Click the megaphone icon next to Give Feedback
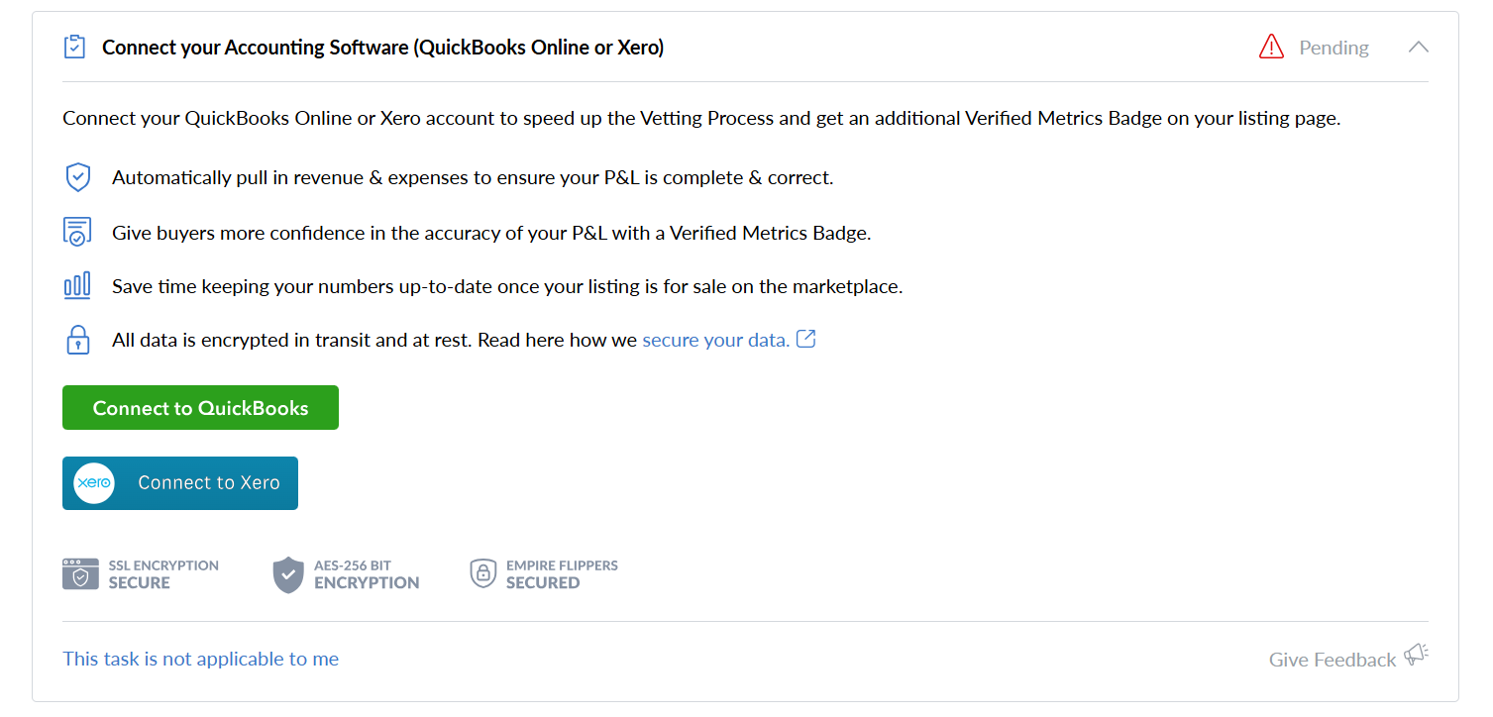This screenshot has height=717, width=1493. [1417, 655]
